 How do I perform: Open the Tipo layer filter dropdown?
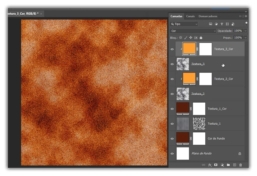pos(184,24)
